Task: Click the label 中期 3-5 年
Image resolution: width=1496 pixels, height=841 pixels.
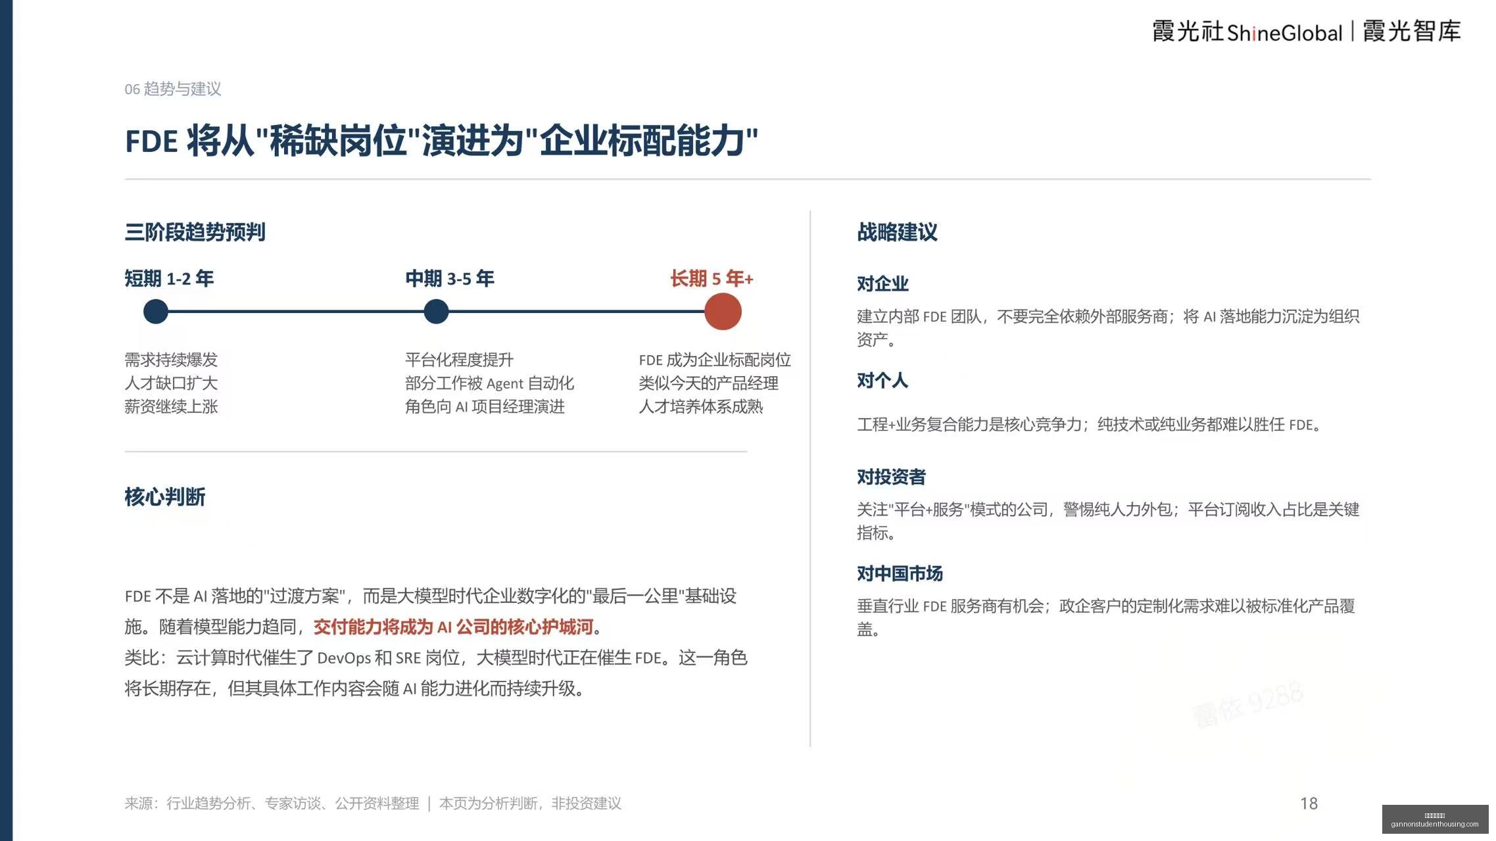Action: coord(450,278)
